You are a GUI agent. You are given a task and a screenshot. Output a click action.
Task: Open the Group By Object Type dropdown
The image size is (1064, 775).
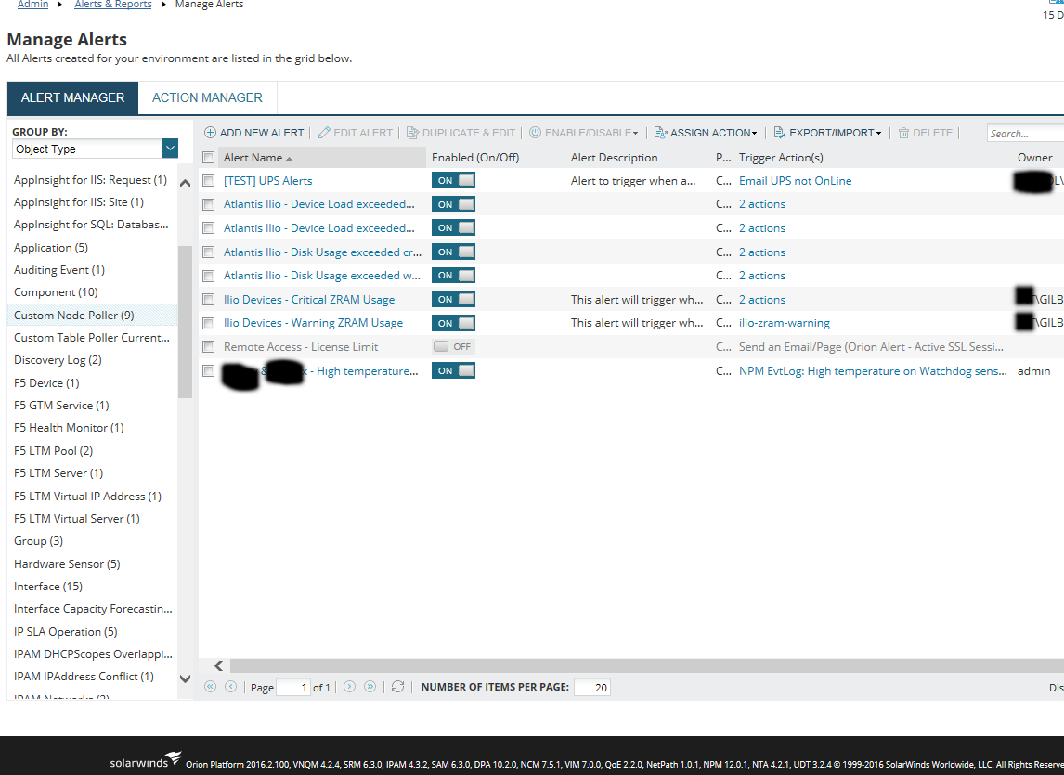[170, 148]
